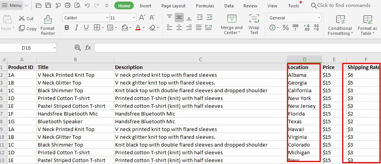Increase decimal places
The height and width of the screenshot is (164, 381).
click(x=307, y=28)
